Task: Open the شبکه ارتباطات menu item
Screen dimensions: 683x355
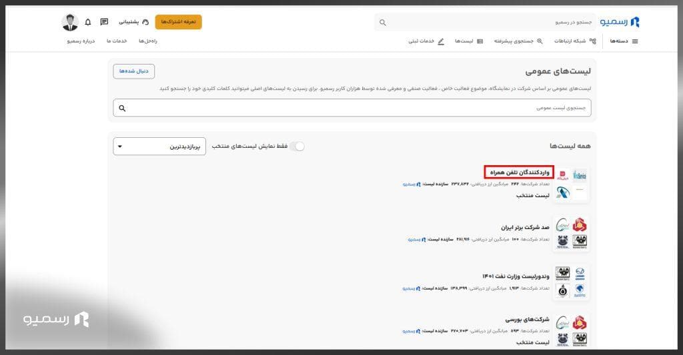Action: coord(575,41)
